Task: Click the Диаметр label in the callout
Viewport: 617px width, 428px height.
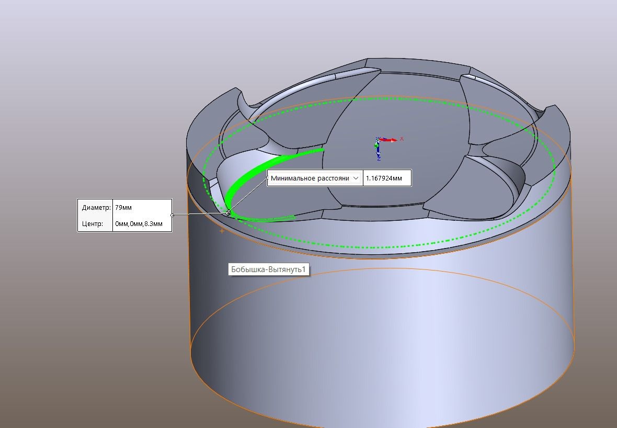Action: pyautogui.click(x=96, y=207)
